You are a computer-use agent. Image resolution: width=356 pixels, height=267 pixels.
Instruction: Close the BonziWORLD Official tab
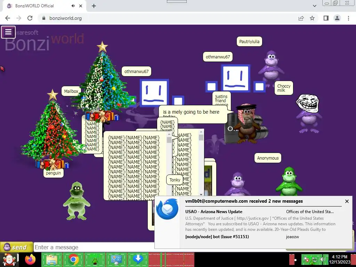click(81, 6)
